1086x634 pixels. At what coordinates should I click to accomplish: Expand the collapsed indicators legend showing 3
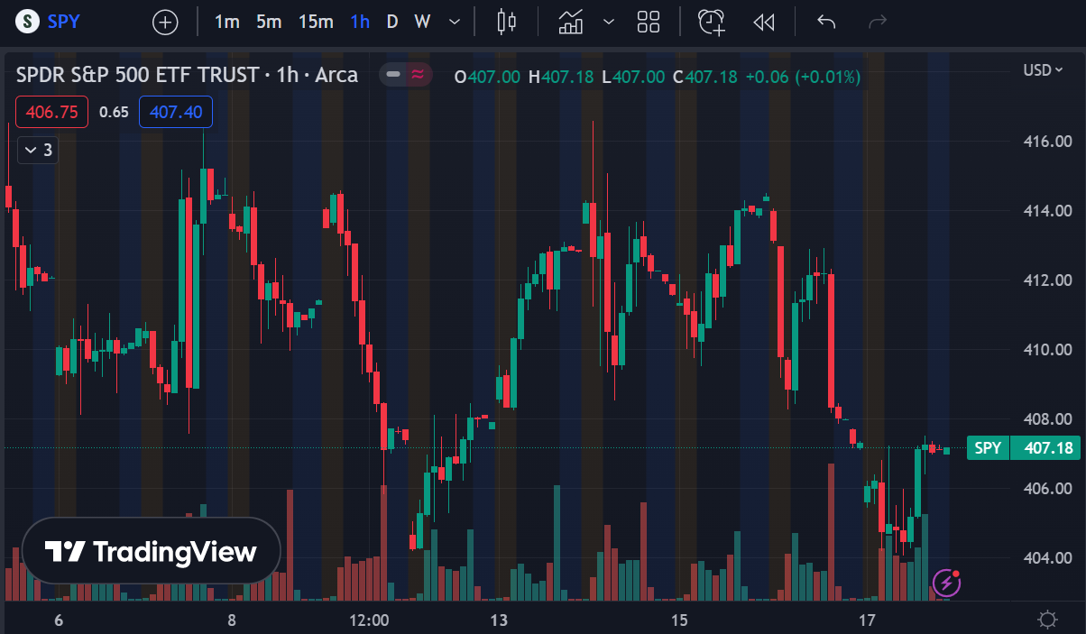(38, 150)
